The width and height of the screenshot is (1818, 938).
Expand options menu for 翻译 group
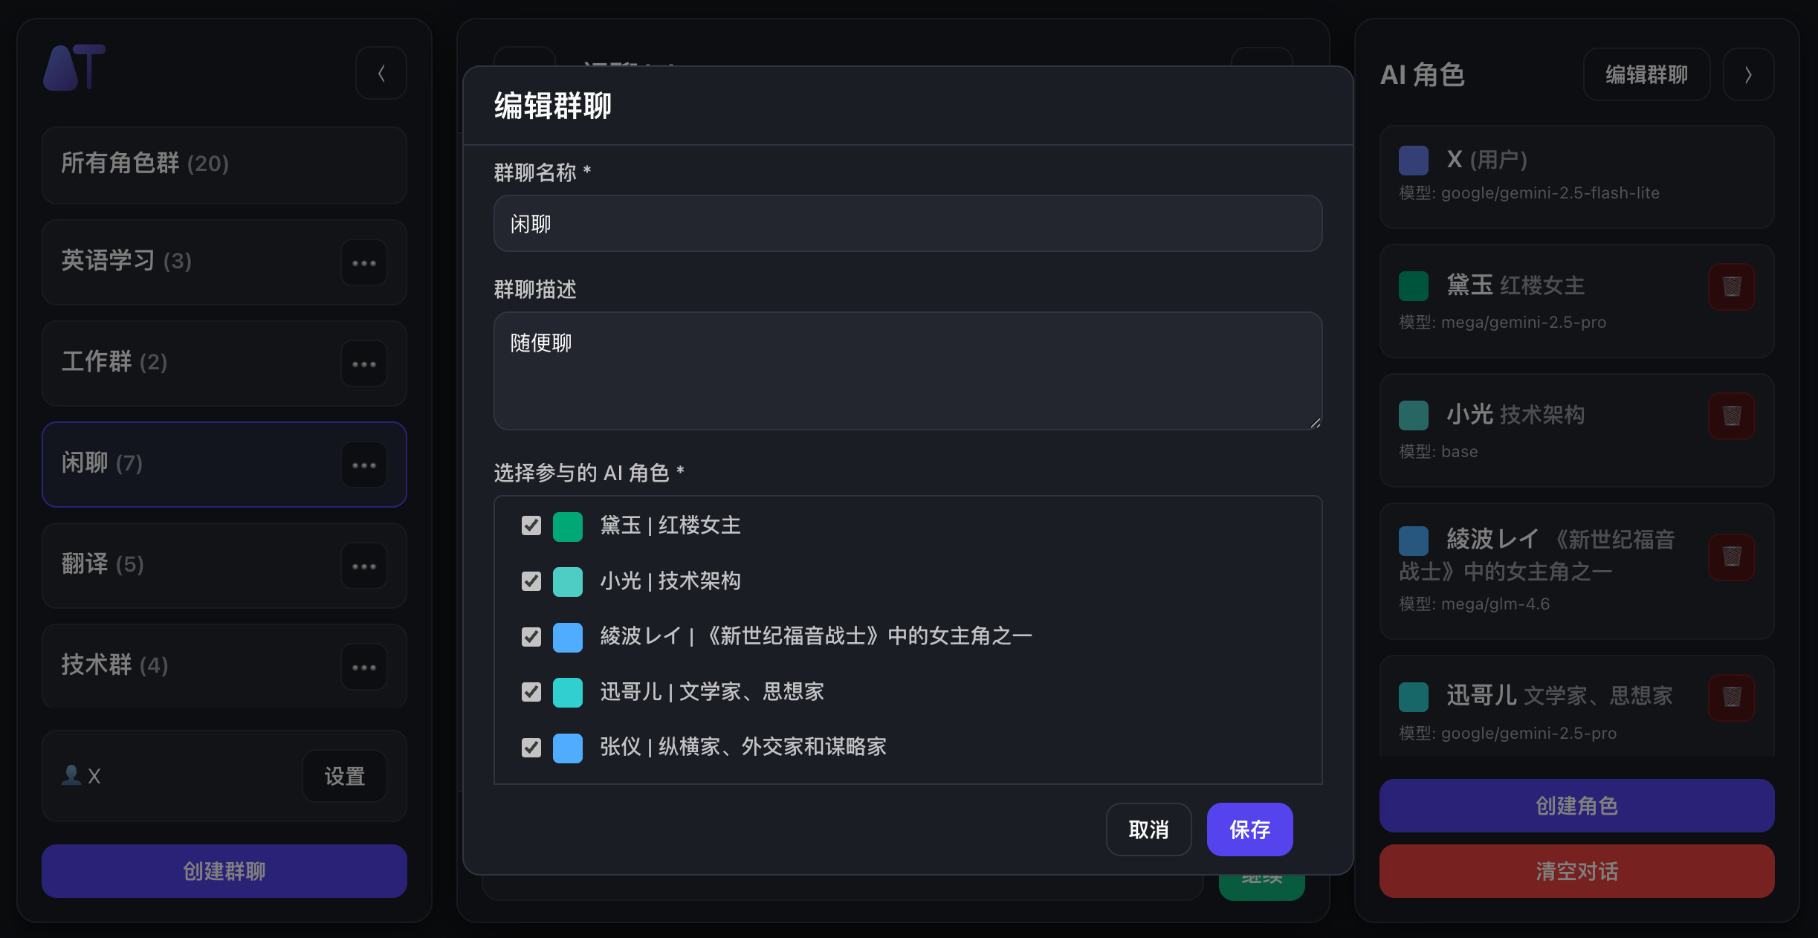(364, 566)
